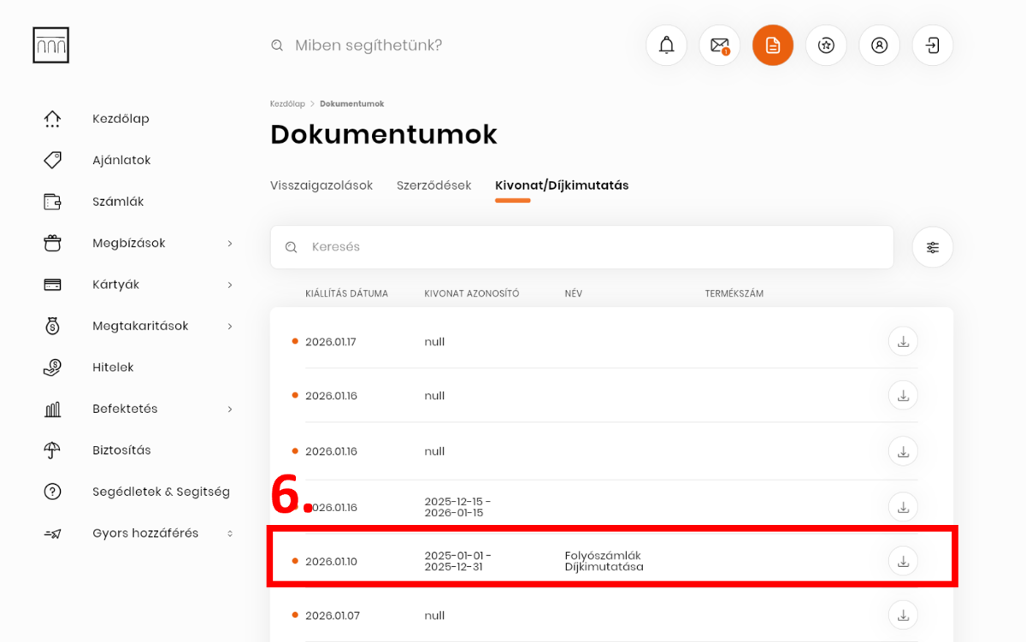This screenshot has height=642, width=1026.
Task: Open Kezdőlap in the sidebar menu
Action: [x=121, y=119]
